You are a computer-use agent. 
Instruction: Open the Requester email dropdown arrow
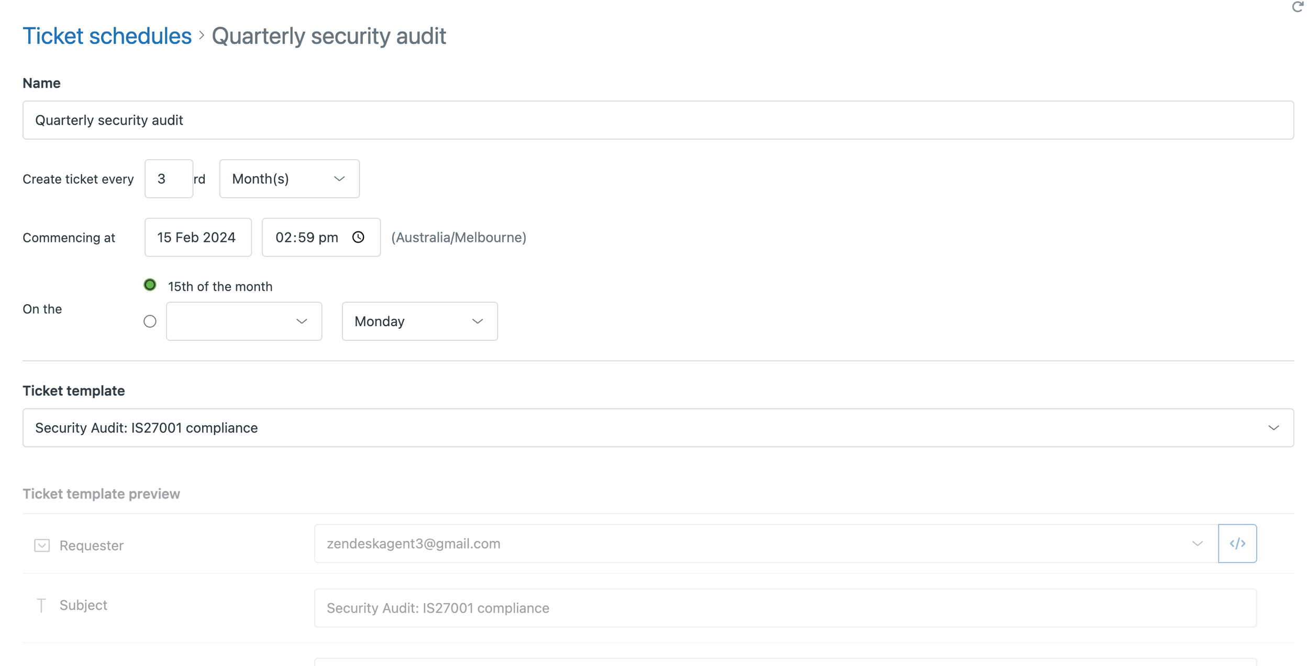click(x=1197, y=543)
